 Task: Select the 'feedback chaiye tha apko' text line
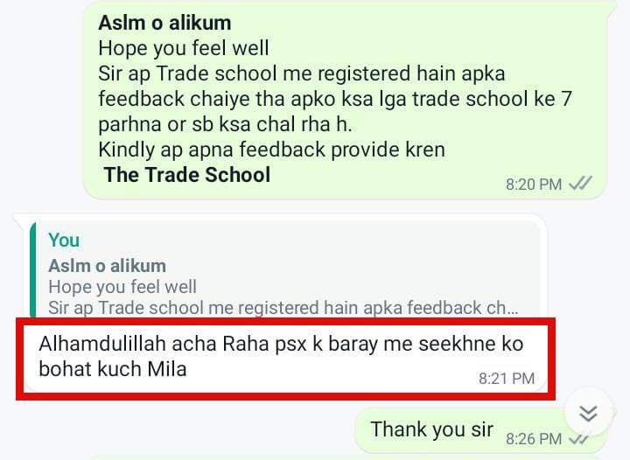[x=334, y=99]
